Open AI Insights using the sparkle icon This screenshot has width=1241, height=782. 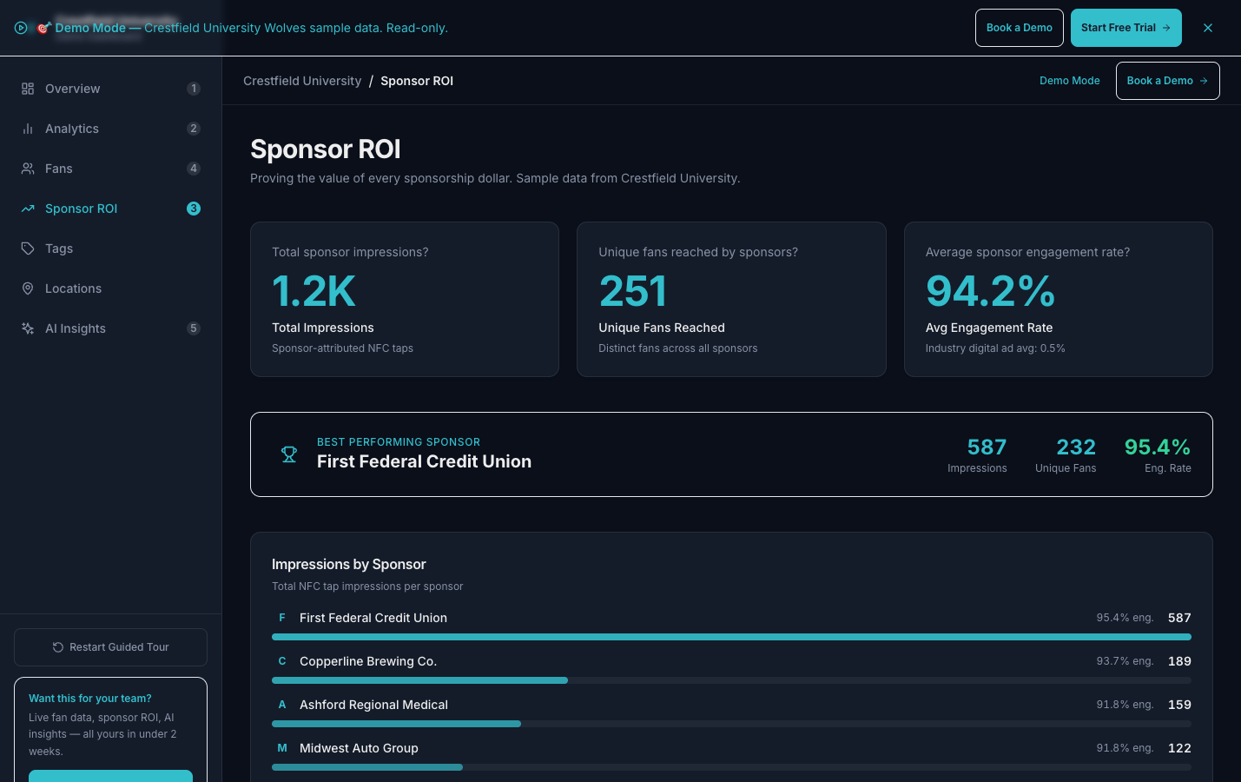pyautogui.click(x=28, y=328)
